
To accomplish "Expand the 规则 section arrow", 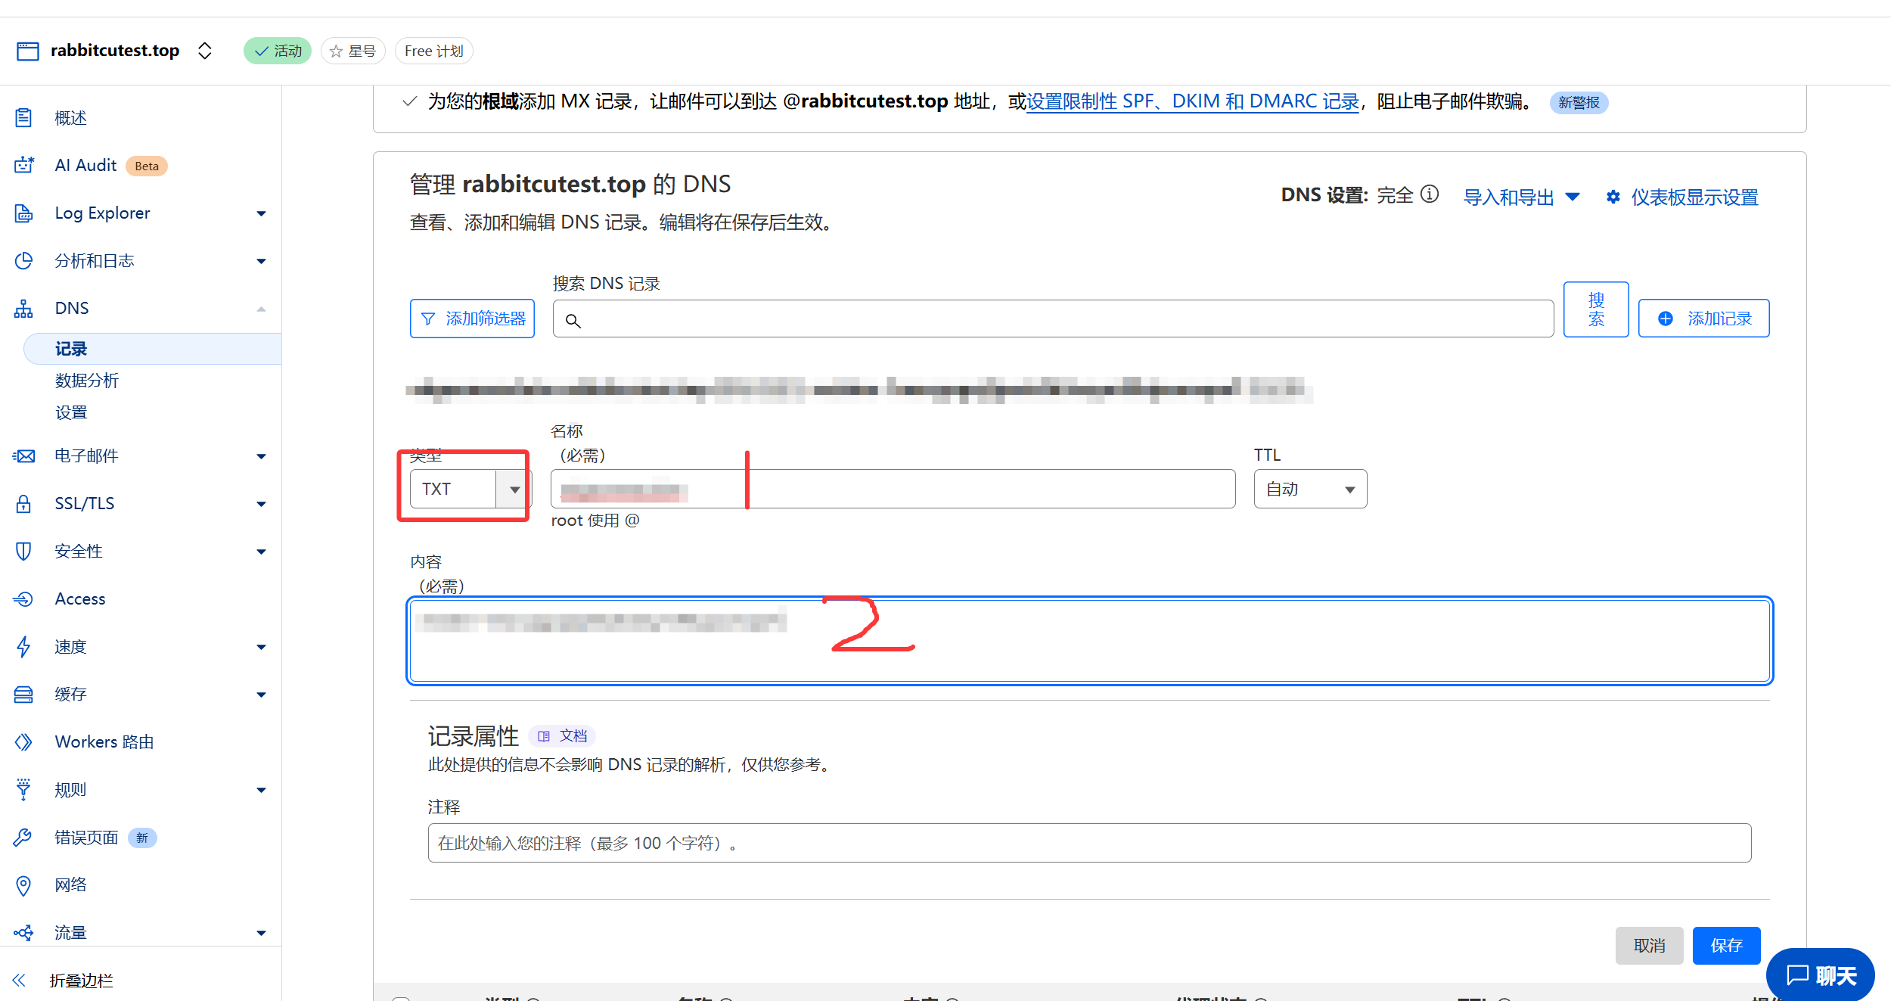I will pos(262,790).
